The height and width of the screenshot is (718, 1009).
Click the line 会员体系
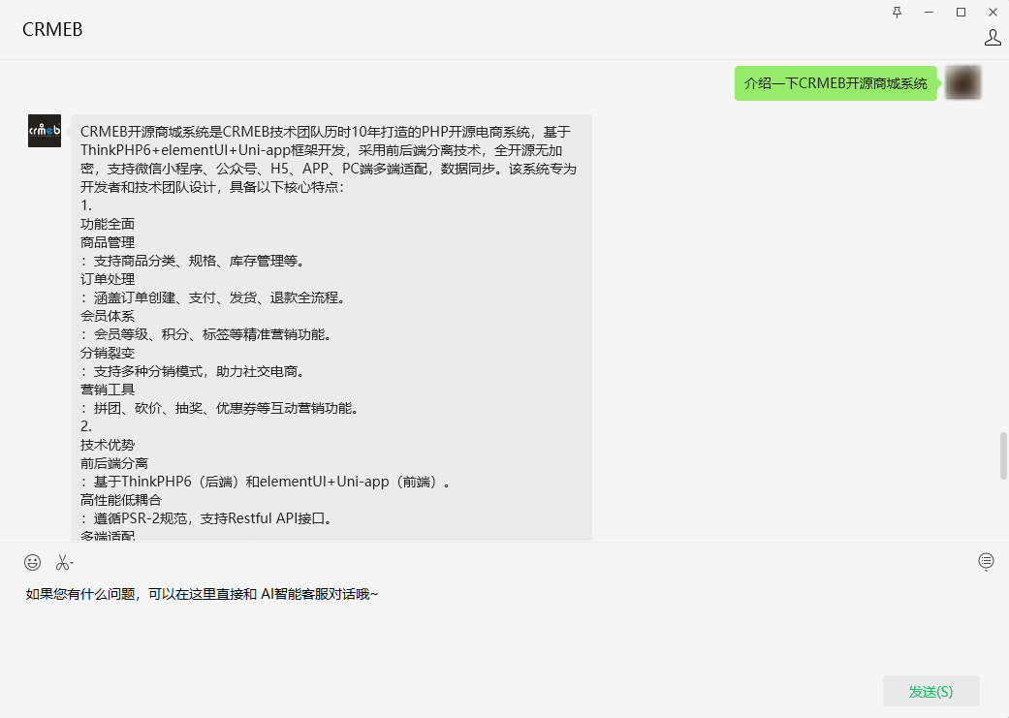108,316
